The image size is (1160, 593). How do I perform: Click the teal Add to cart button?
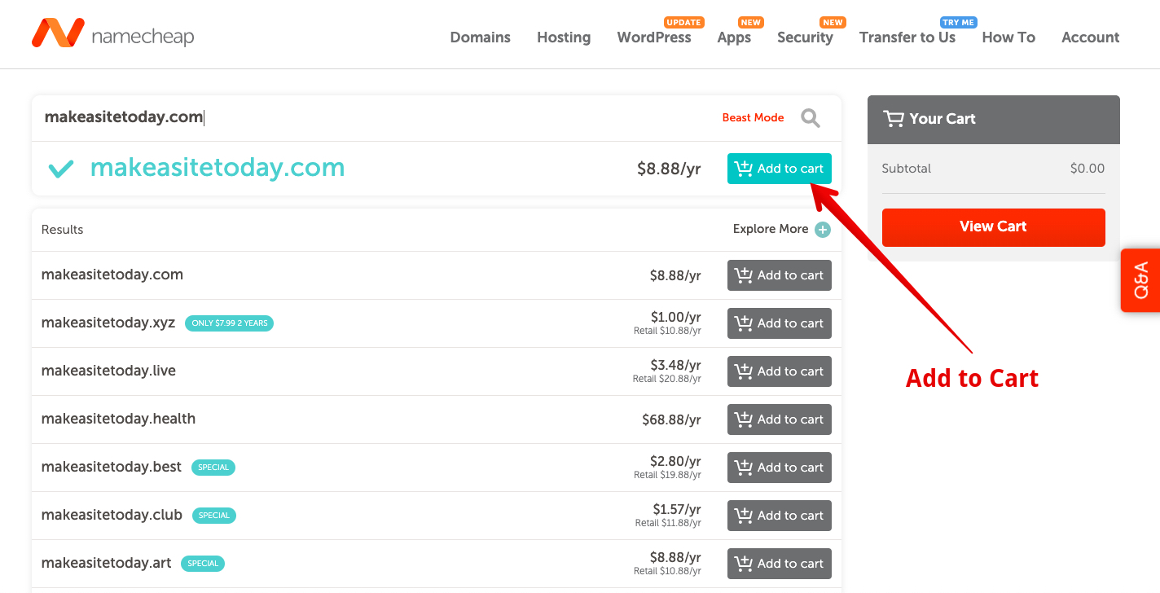(780, 169)
